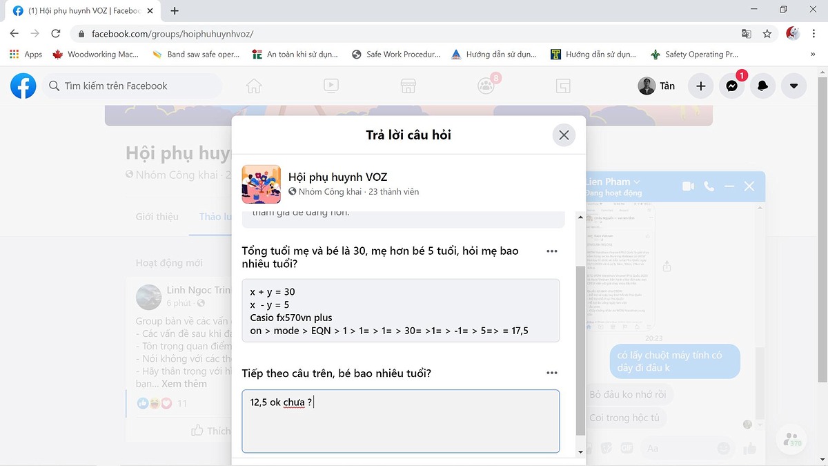The height and width of the screenshot is (466, 828).
Task: Open the first Hướng dẫn sử dụn... bookmark
Action: click(495, 54)
